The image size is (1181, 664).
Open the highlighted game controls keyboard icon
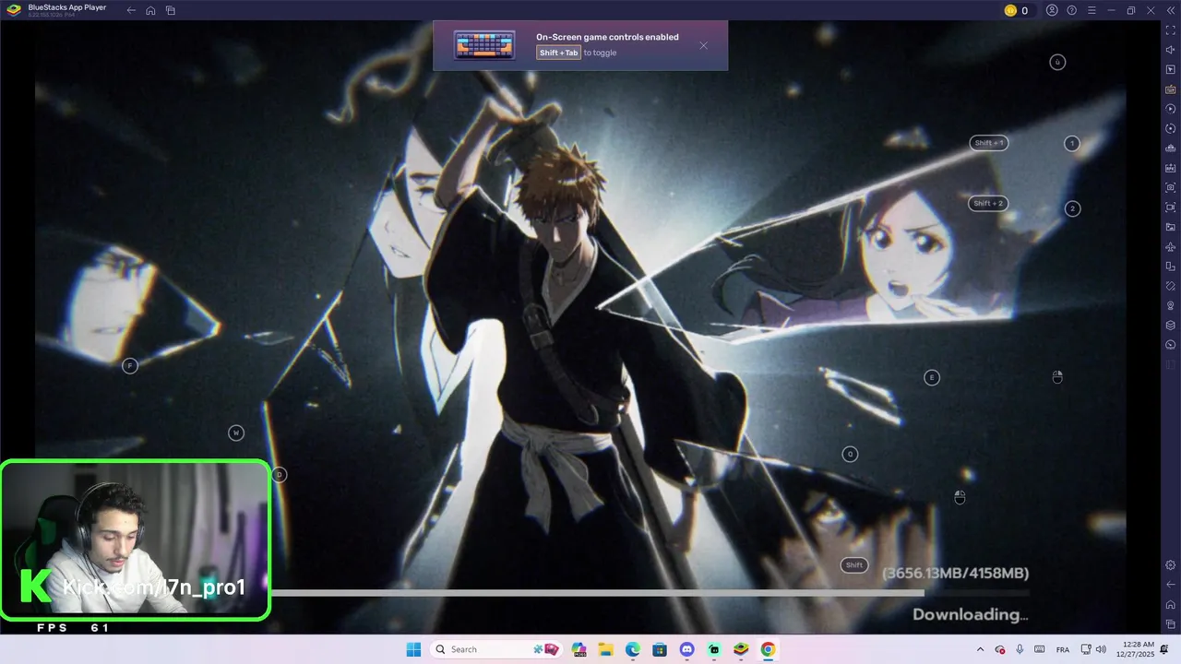pyautogui.click(x=1171, y=89)
